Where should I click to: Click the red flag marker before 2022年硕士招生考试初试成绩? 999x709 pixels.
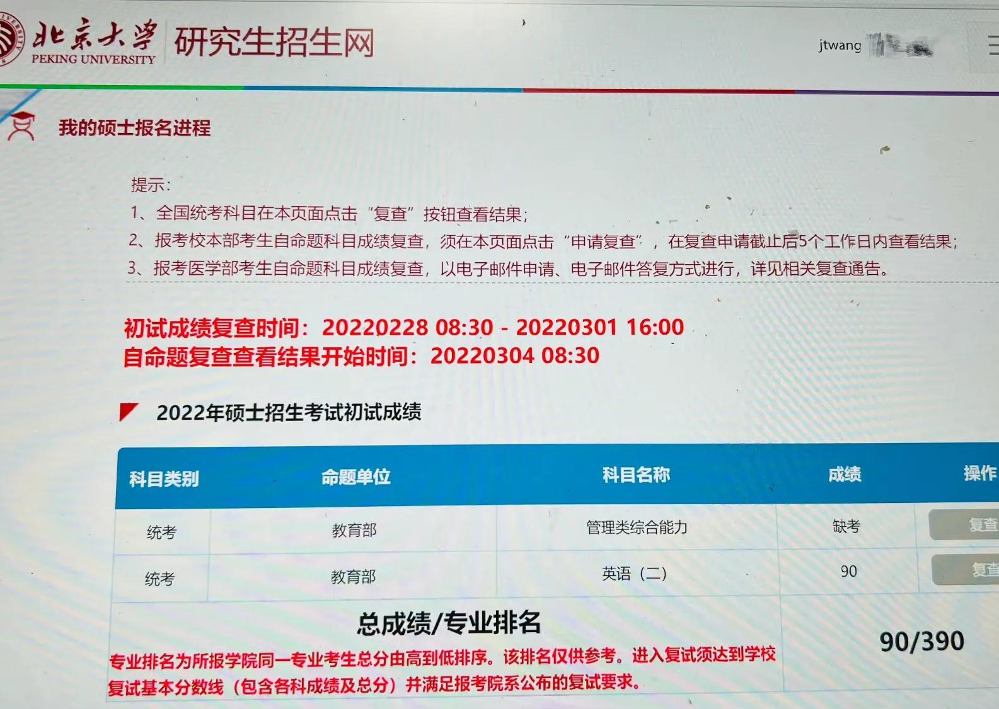[x=129, y=412]
